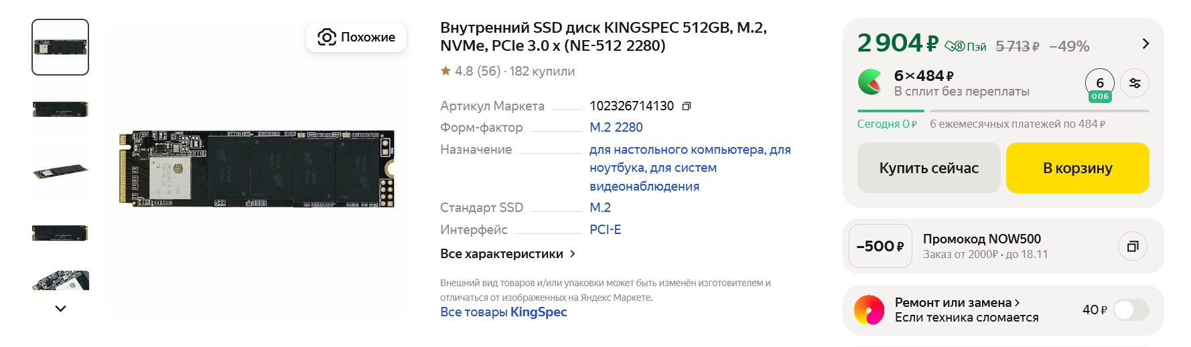Click the M.2 2280 form-factor link

(616, 127)
